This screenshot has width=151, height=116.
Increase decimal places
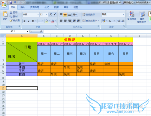tap(119, 21)
